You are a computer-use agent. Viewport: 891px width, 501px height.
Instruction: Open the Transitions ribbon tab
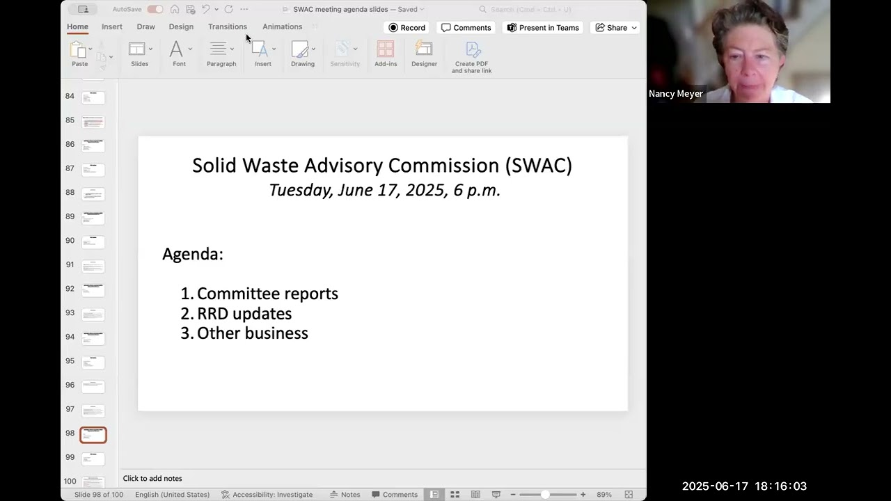click(x=228, y=26)
